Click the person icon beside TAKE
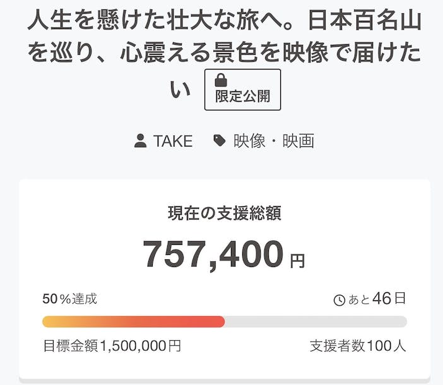This screenshot has width=443, height=385. (141, 141)
